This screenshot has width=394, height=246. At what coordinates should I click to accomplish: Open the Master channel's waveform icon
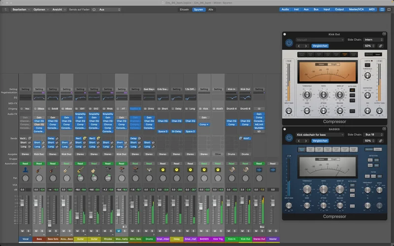tap(273, 170)
